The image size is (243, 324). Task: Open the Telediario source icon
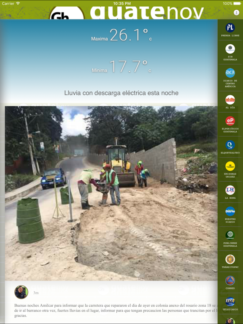coord(230,302)
